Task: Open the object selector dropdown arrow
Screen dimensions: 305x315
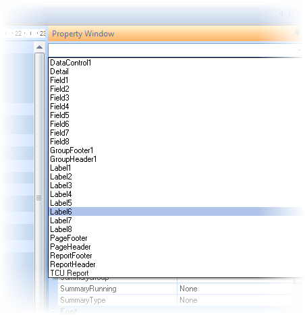Action: point(299,50)
